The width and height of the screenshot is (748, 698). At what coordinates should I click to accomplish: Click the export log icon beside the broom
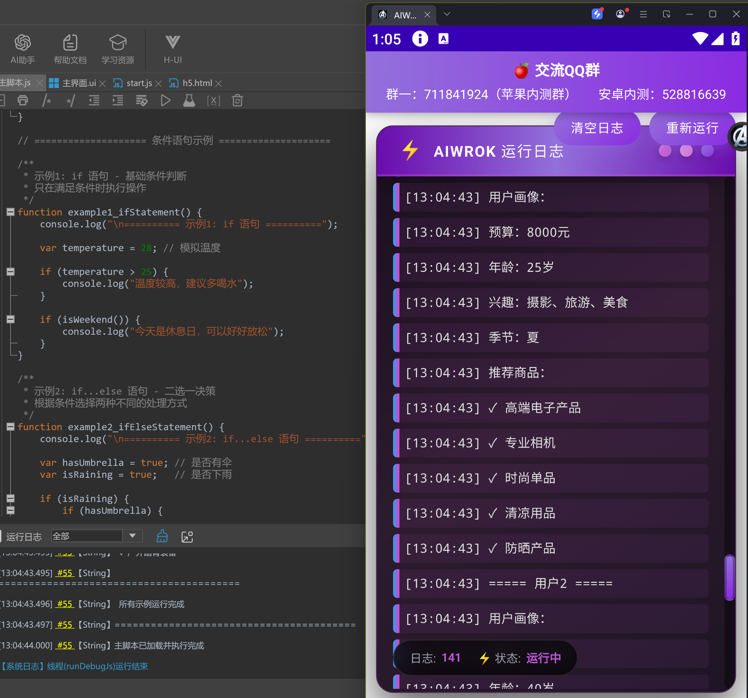pos(187,537)
